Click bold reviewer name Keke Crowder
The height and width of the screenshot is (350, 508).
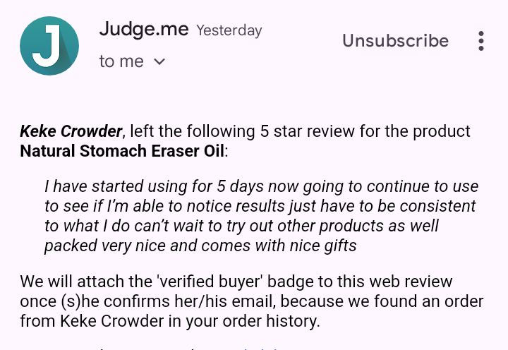click(x=71, y=131)
